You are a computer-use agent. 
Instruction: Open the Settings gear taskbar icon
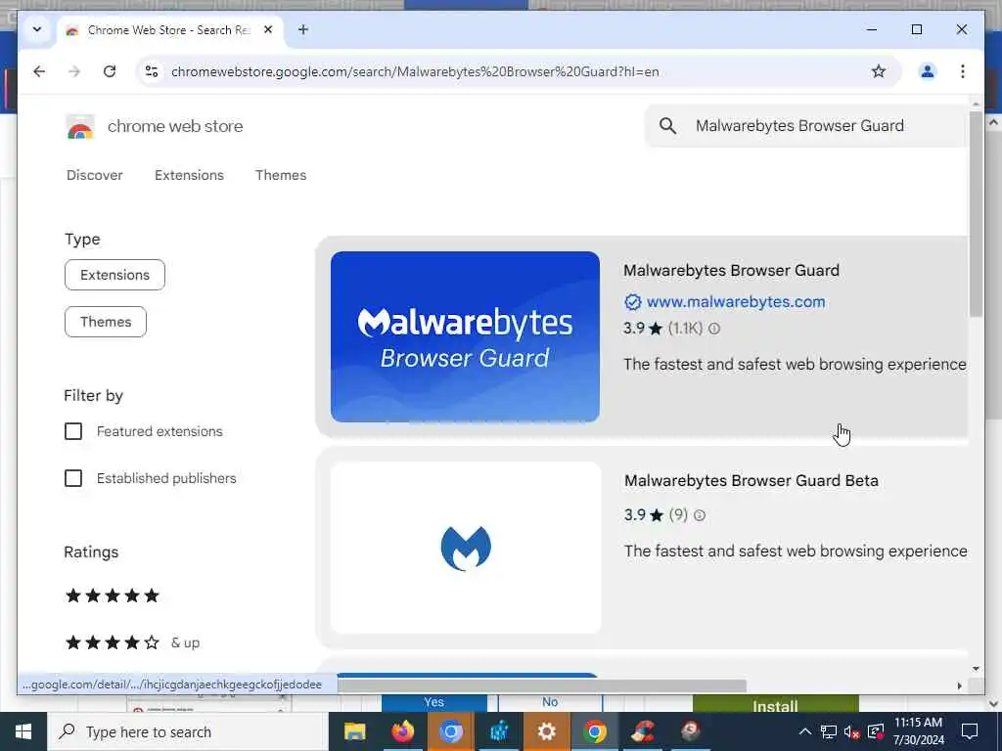(x=546, y=731)
